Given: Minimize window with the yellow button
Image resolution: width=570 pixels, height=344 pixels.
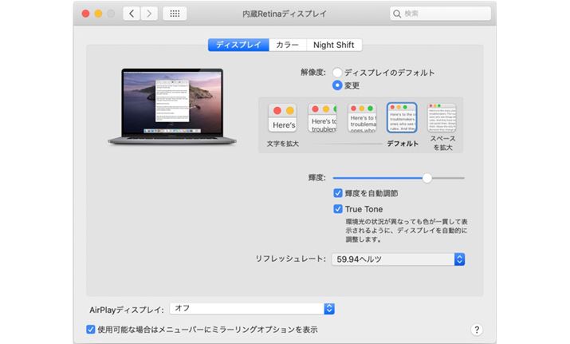Looking at the screenshot, I should point(98,14).
